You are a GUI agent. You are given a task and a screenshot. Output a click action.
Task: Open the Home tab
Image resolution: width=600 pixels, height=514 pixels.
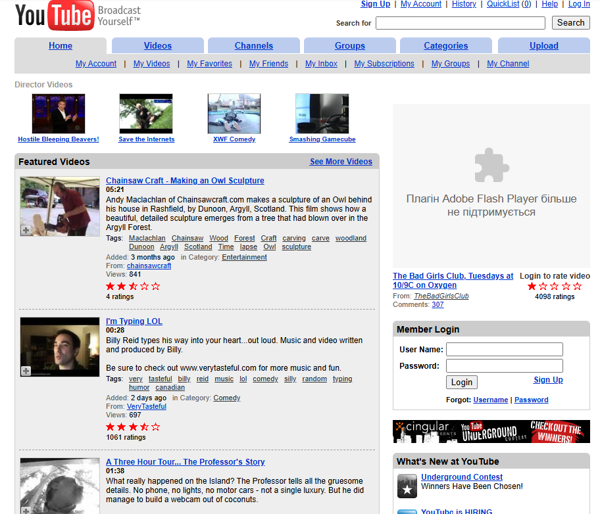[x=61, y=46]
